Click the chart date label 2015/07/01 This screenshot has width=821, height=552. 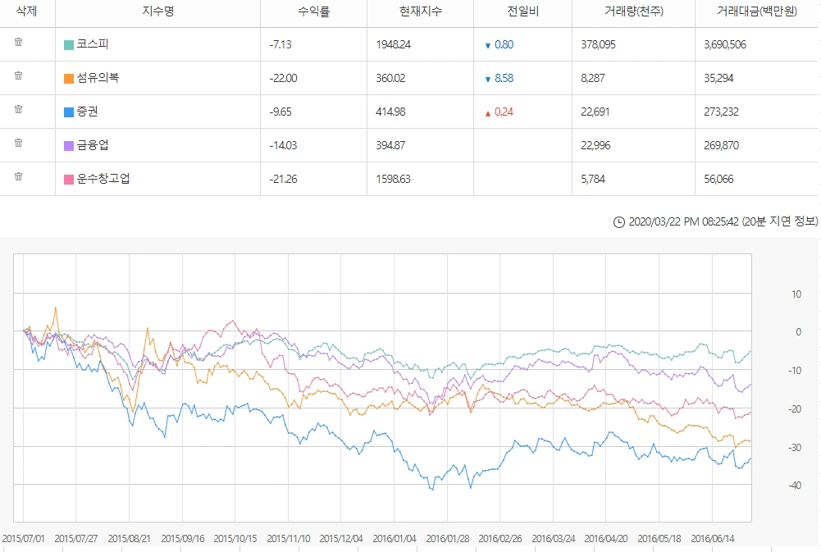click(24, 538)
